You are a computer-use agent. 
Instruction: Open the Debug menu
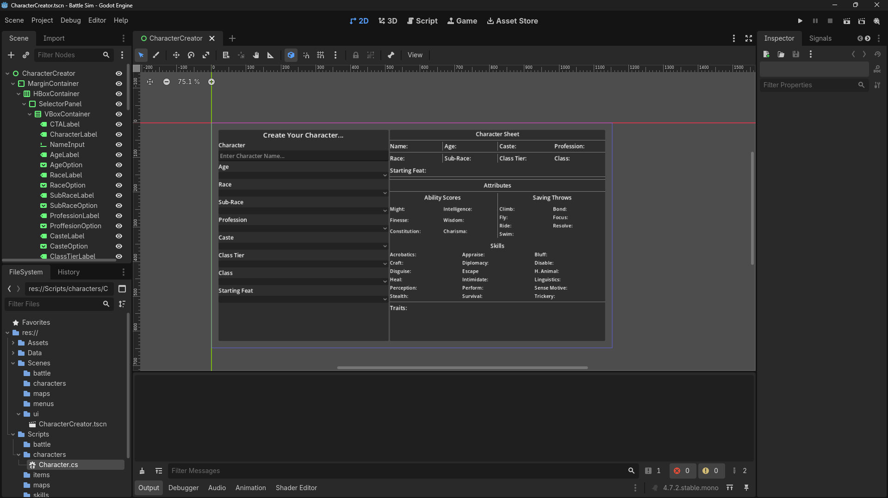[70, 20]
